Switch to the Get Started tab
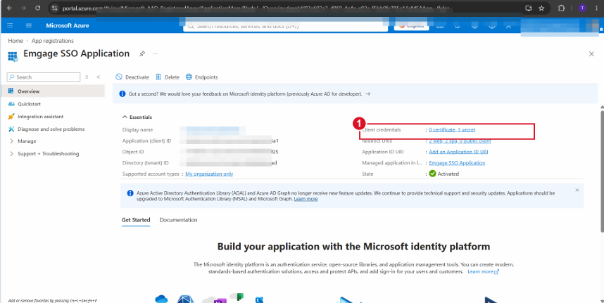Viewport: 604px width, 303px height. [x=136, y=220]
